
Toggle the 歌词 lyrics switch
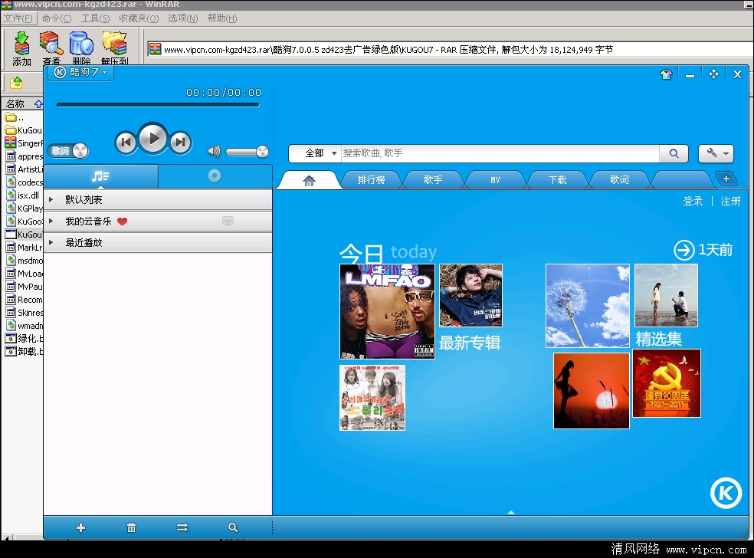click(68, 151)
